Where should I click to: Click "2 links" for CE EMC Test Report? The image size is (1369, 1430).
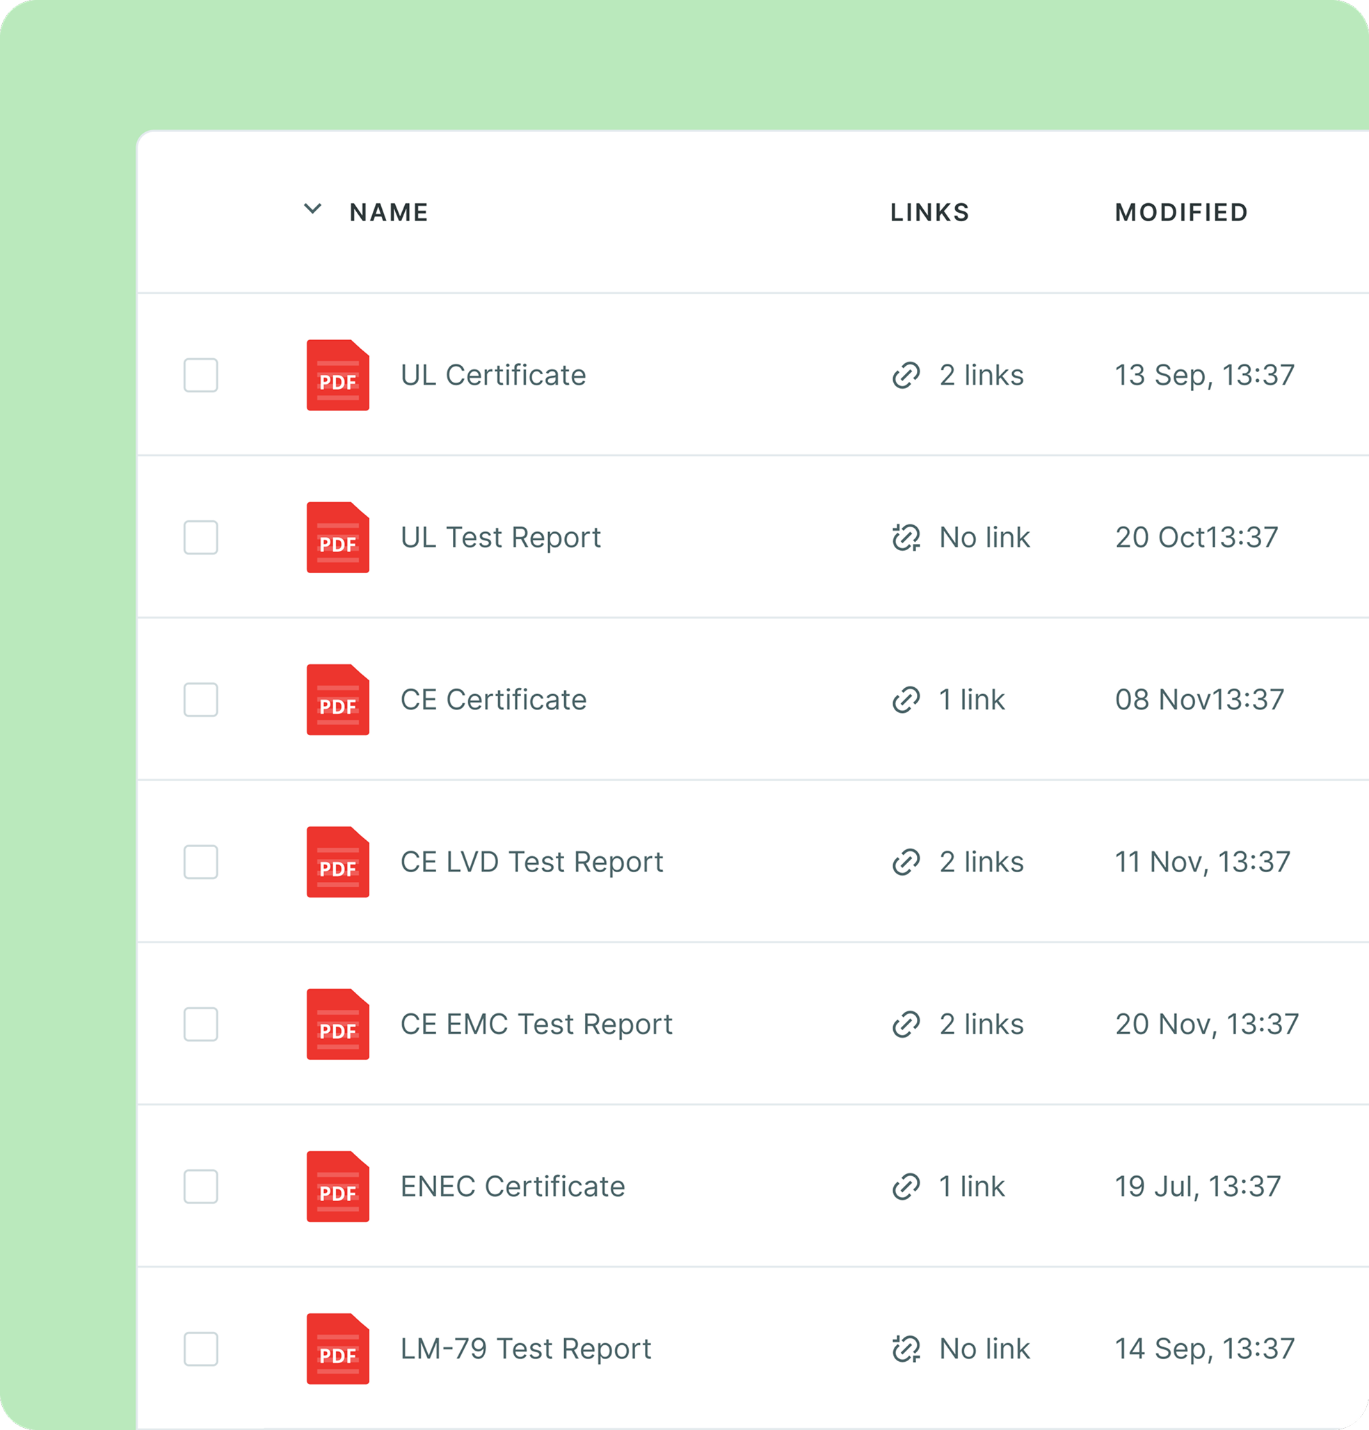tap(982, 1025)
